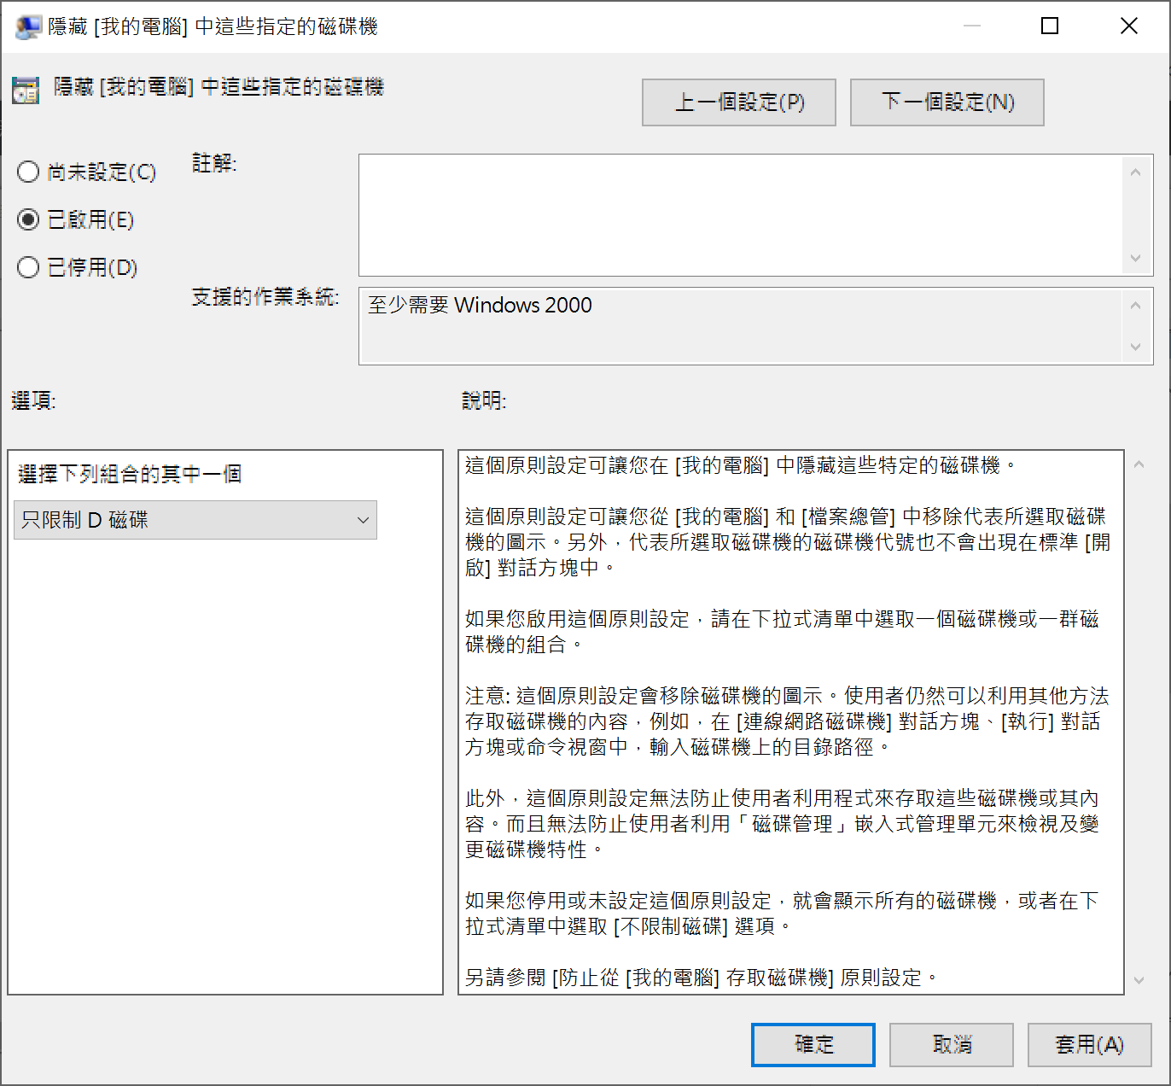Click the 支援的作業系統 label
1171x1086 pixels.
tap(265, 297)
